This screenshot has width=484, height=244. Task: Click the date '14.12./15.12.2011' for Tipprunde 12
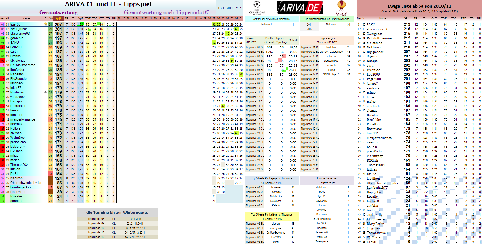tap(135, 237)
